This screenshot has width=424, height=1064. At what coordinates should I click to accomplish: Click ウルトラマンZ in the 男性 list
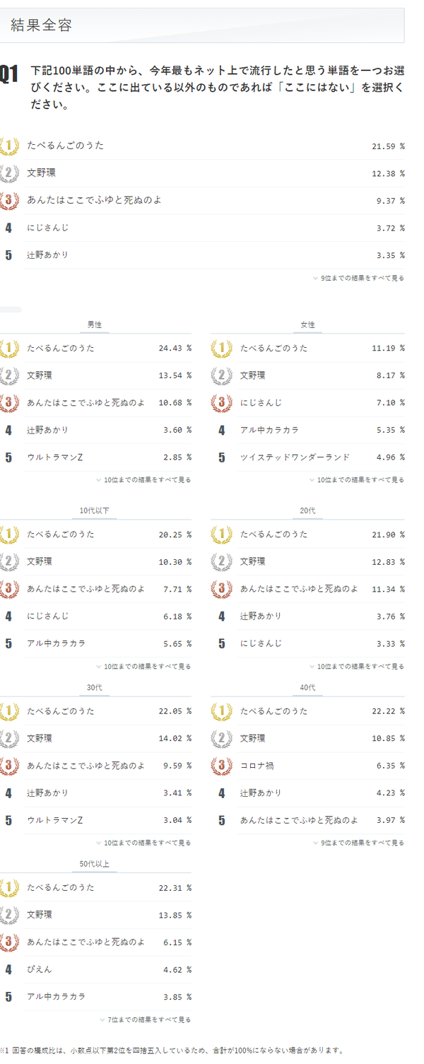coord(55,457)
